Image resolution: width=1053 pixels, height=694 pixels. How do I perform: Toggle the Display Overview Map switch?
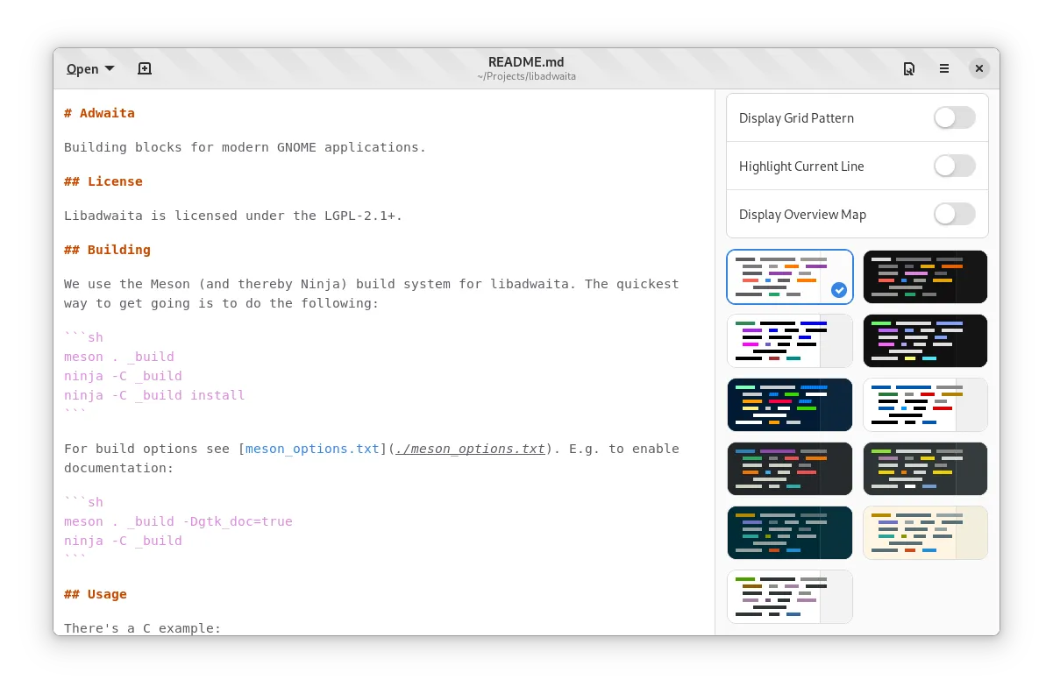(x=954, y=215)
